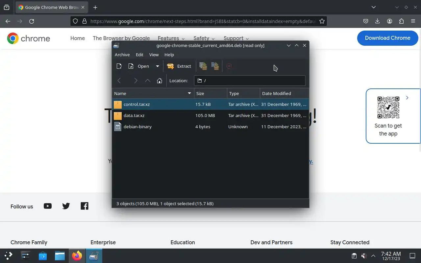This screenshot has height=263, width=421.
Task: Open the Edit menu
Action: 139,55
